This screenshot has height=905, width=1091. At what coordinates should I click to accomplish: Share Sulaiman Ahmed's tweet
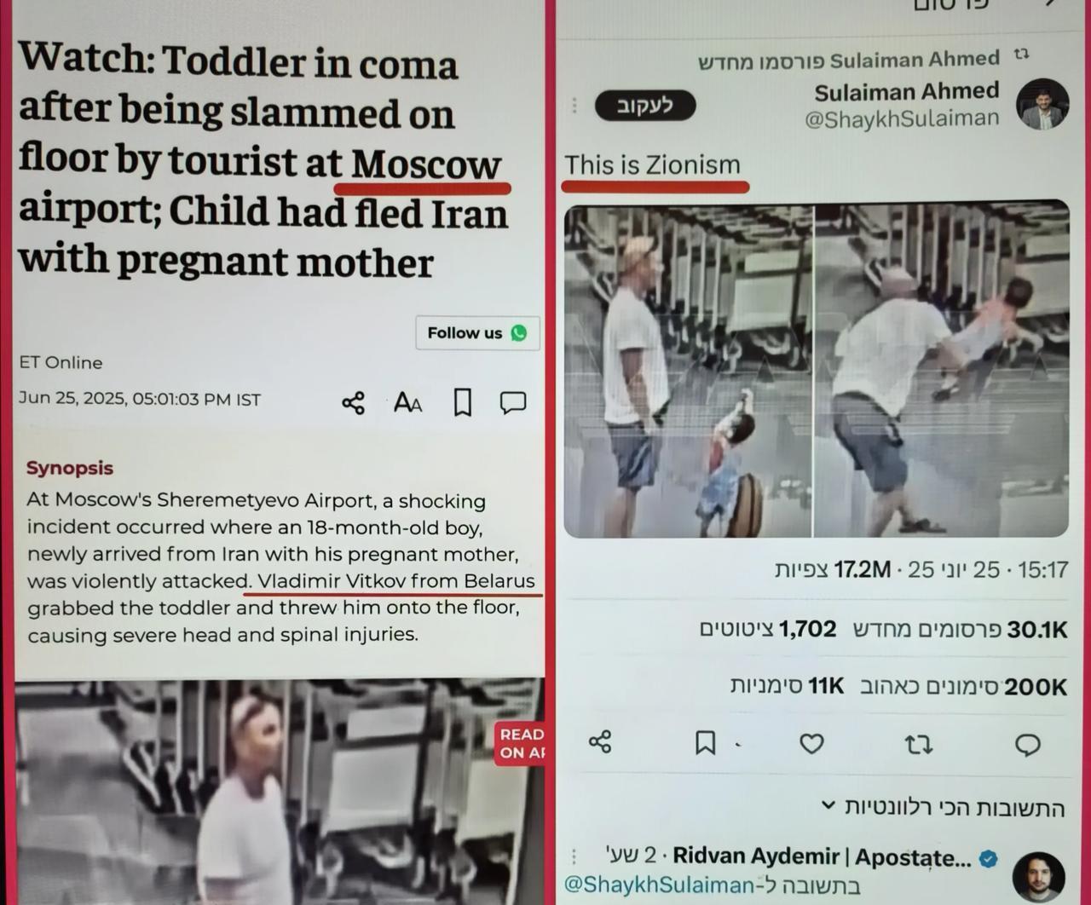click(x=600, y=741)
